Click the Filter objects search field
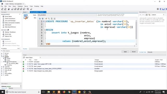This screenshot has width=167, height=94. point(12,51)
